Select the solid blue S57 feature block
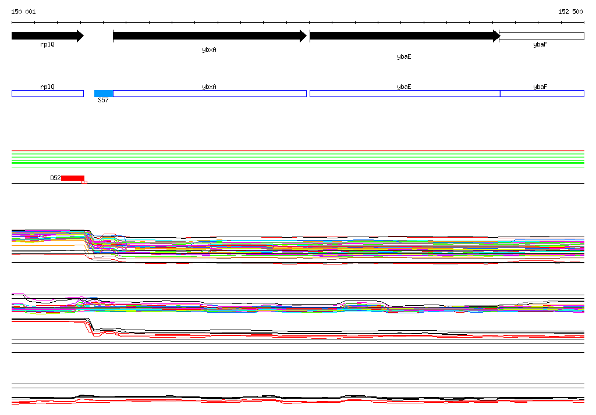Viewport: 596px width, 415px height. pyautogui.click(x=104, y=94)
